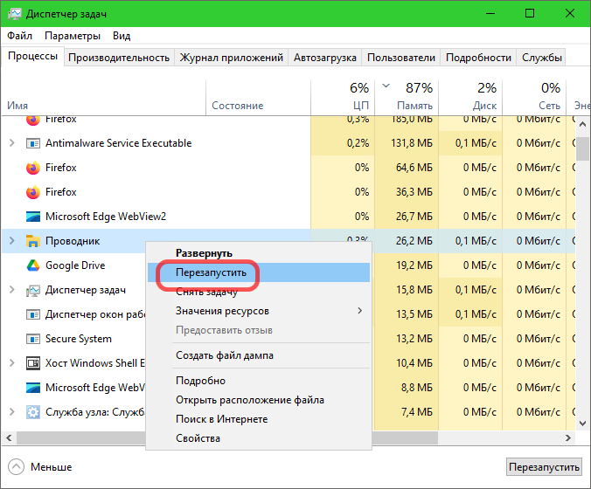Expand the Antimalware Service Executable row
This screenshot has width=591, height=489.
coord(11,143)
